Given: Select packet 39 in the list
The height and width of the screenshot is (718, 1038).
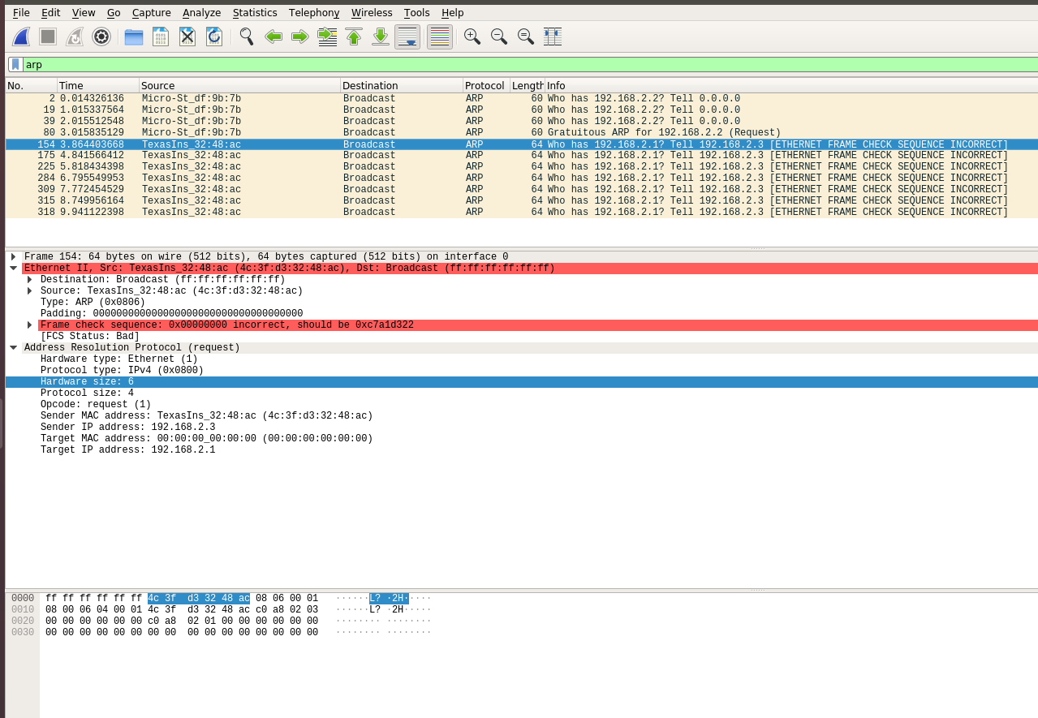Looking at the screenshot, I should [x=522, y=122].
